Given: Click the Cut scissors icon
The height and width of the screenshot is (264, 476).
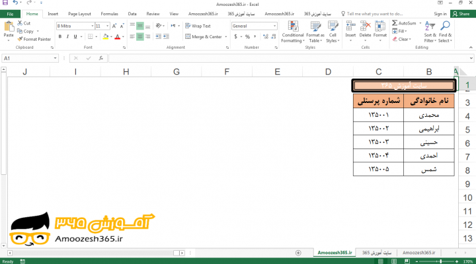Looking at the screenshot, I should pyautogui.click(x=20, y=23).
